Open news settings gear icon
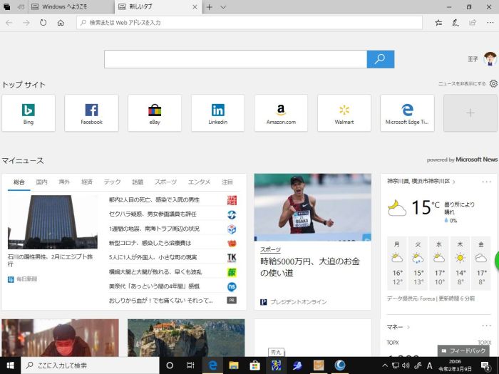This screenshot has height=374, width=499. click(x=493, y=83)
